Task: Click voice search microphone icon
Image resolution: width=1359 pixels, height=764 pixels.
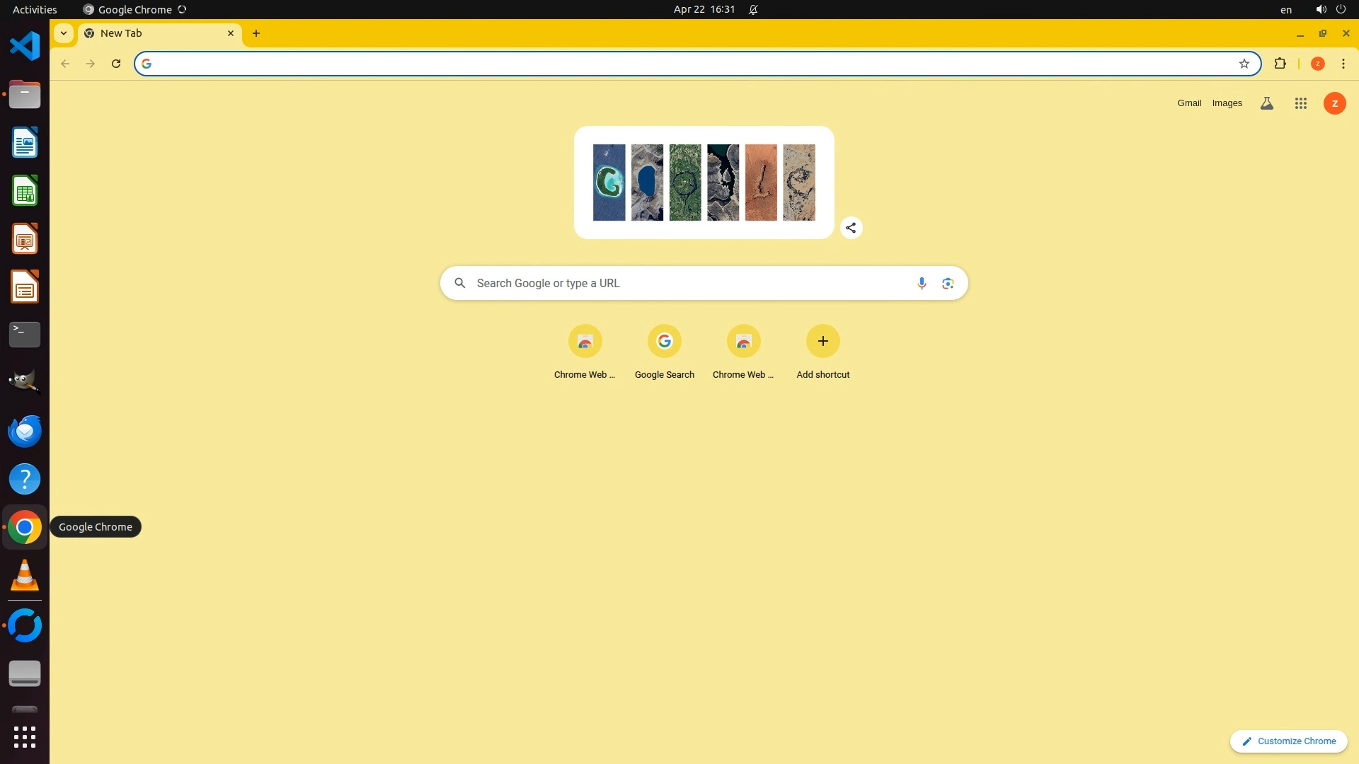Action: click(922, 283)
